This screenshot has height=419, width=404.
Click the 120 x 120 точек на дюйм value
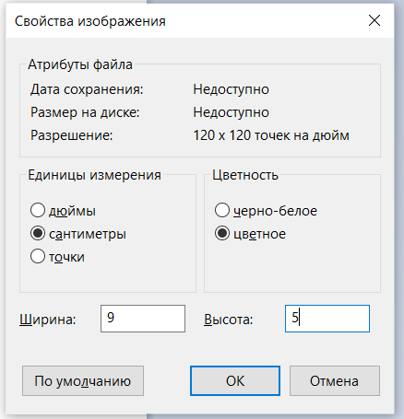click(271, 135)
